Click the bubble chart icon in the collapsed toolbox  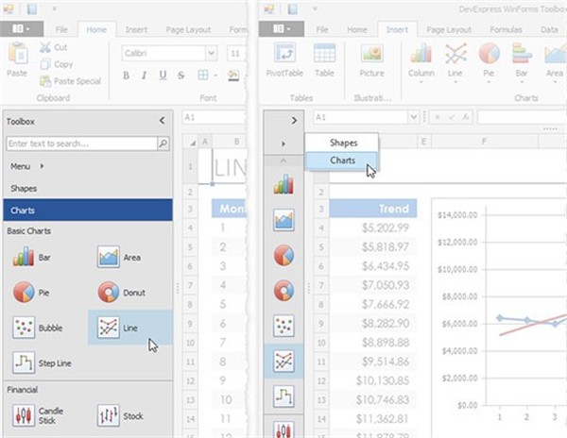tap(283, 326)
